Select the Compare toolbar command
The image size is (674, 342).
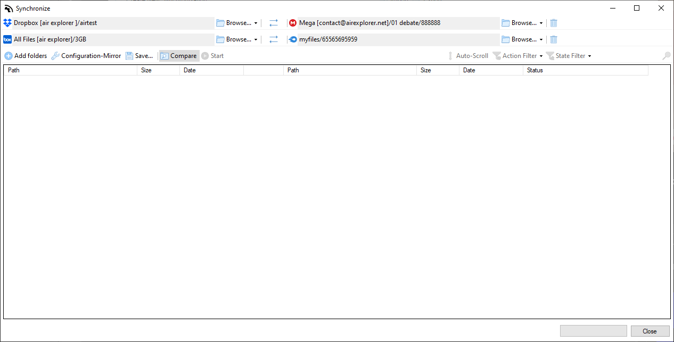pyautogui.click(x=179, y=55)
